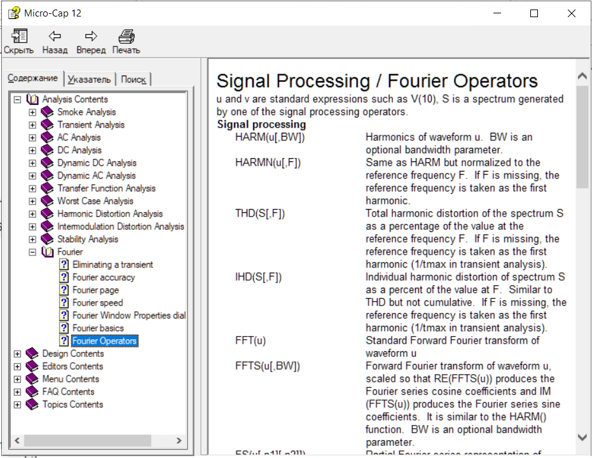Select the Transfer Function Analysis entry
This screenshot has height=458, width=592.
pos(106,188)
